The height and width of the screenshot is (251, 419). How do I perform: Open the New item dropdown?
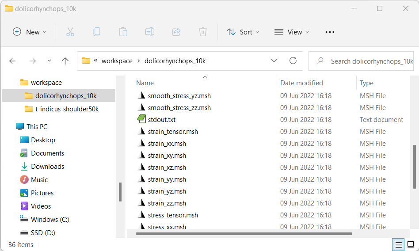tap(30, 32)
